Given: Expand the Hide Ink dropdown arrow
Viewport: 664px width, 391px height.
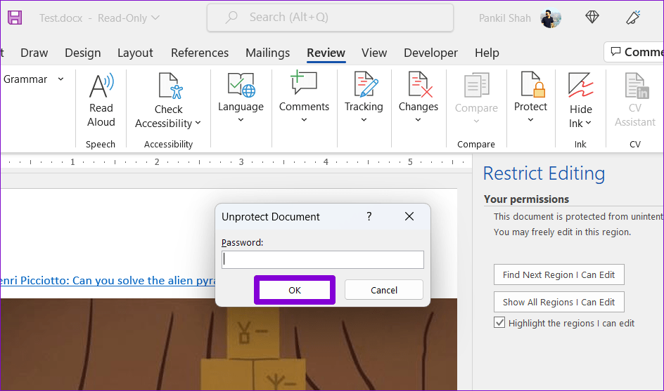Looking at the screenshot, I should [588, 124].
